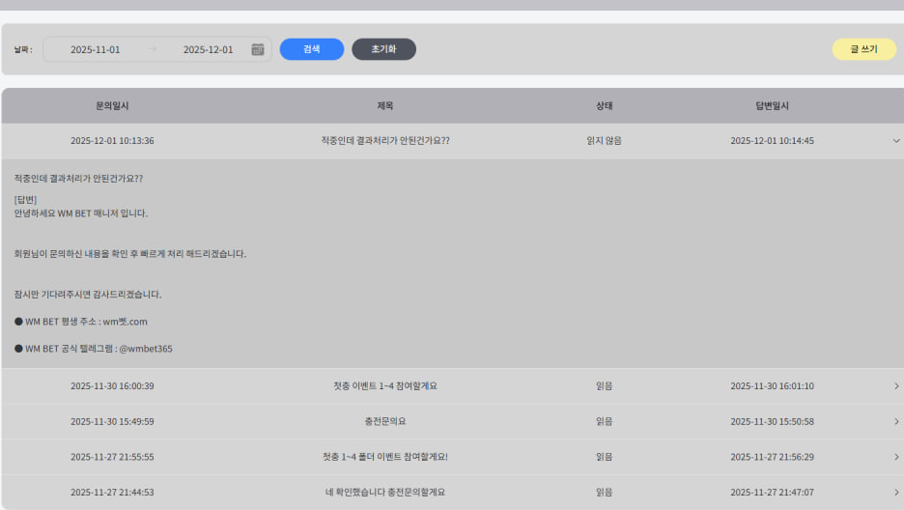Open inquiry titled 첫충 1~4 폴더 이벤트 참여할게요!
Image resolution: width=904 pixels, height=510 pixels.
pos(384,457)
